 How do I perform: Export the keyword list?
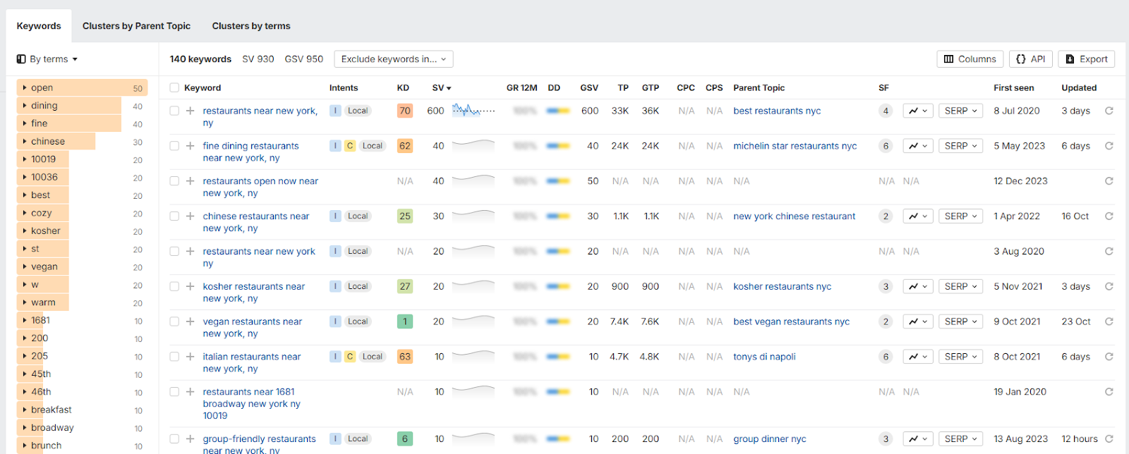tap(1087, 59)
